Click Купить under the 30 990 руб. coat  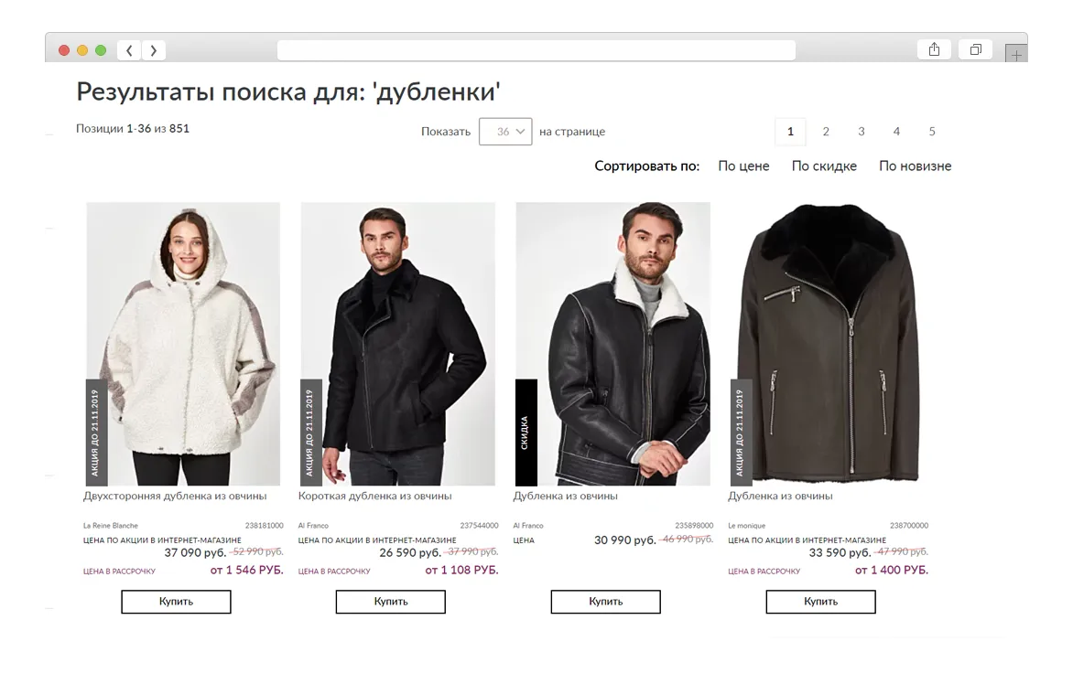(605, 602)
